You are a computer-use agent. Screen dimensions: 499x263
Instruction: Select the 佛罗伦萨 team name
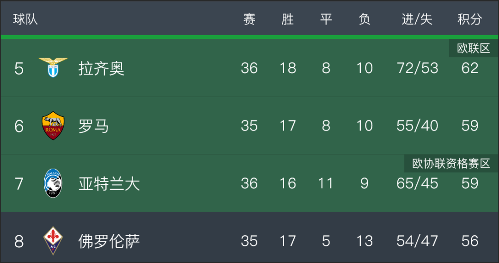pyautogui.click(x=109, y=241)
